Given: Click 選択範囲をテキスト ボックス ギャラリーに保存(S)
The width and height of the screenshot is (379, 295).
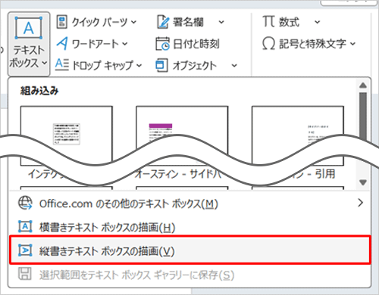Looking at the screenshot, I should click(x=189, y=275).
